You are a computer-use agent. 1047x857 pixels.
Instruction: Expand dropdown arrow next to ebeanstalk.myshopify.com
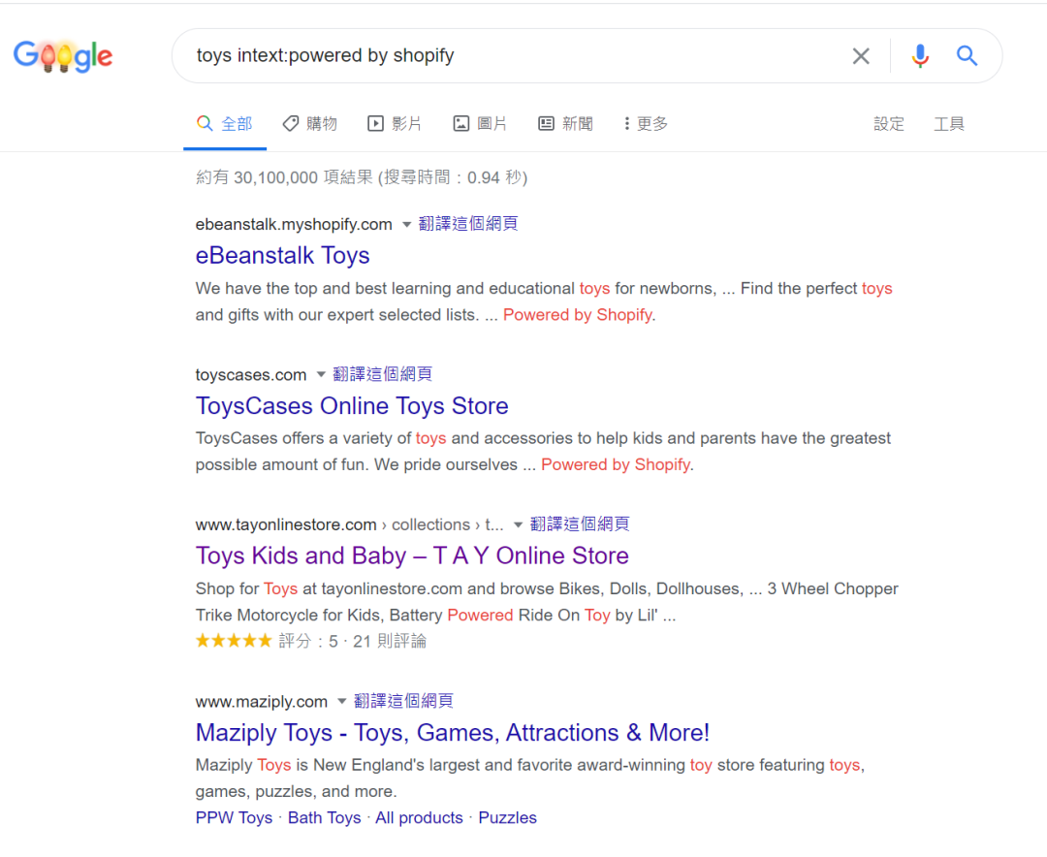click(407, 225)
